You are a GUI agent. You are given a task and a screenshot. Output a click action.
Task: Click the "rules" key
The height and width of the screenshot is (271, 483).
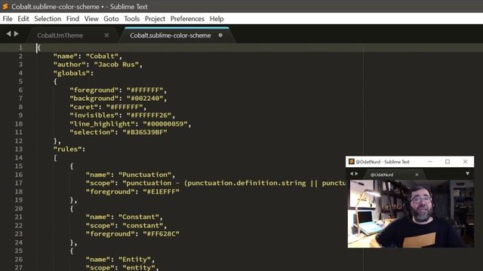(67, 149)
